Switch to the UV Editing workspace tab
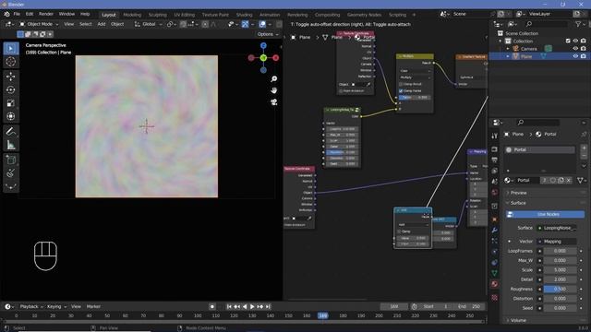Viewport: 591px width, 332px height. [x=185, y=15]
